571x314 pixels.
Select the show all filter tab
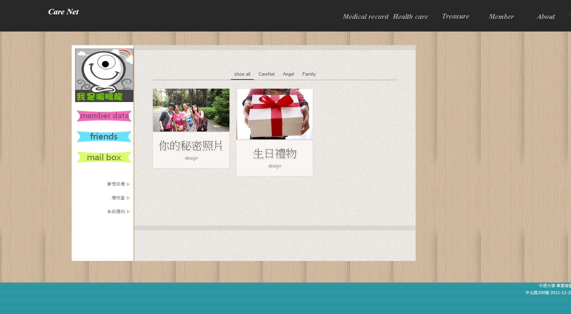click(x=242, y=74)
